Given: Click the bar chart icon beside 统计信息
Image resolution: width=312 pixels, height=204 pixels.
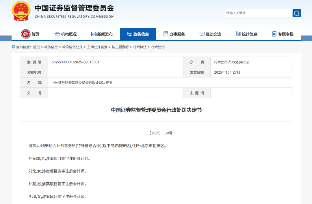Looking at the screenshot, I should [238, 34].
